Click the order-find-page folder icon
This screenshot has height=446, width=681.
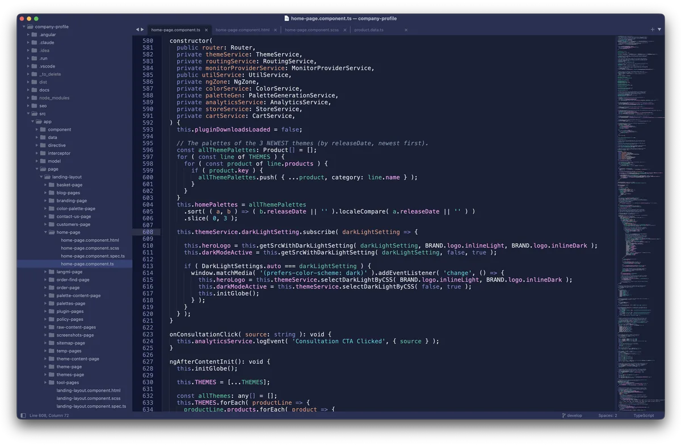coord(52,280)
